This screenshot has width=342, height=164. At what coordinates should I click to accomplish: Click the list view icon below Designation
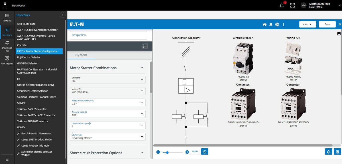coord(145,46)
